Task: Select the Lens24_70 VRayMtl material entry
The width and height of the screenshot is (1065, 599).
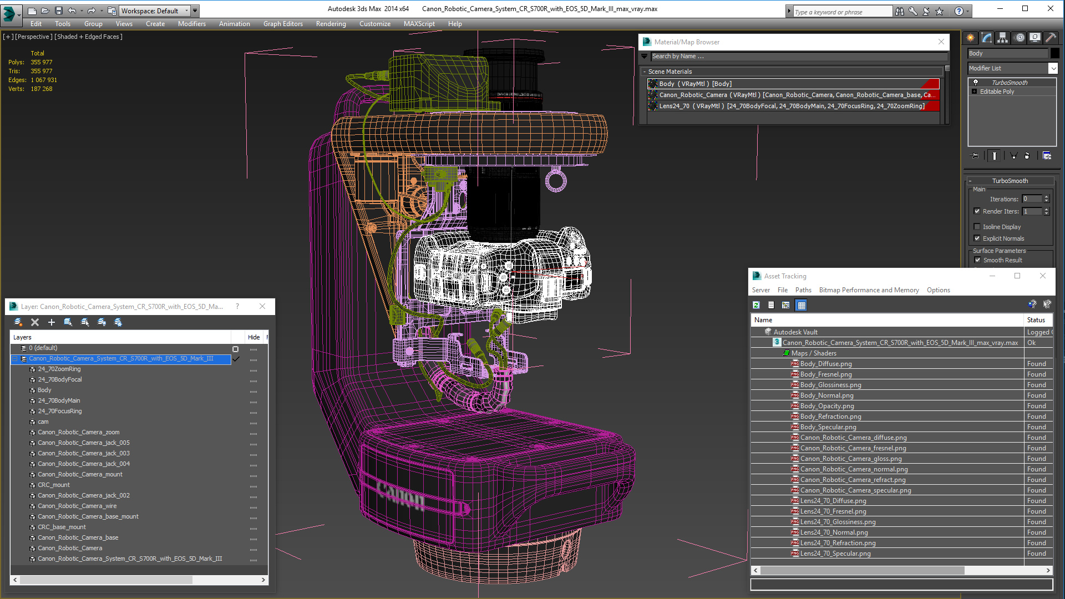Action: 793,106
